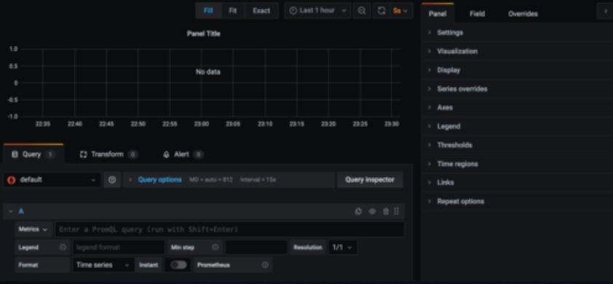Click the Panel Title header
Viewport: 613px width, 284px height.
[x=203, y=33]
